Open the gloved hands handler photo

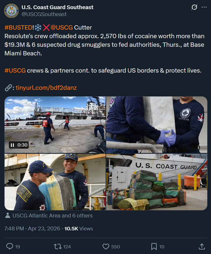pos(157,125)
